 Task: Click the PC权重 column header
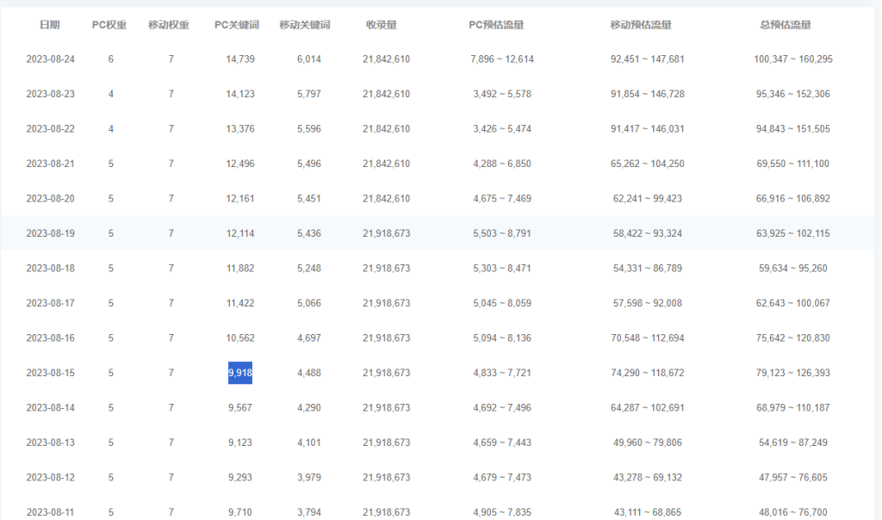coord(109,25)
